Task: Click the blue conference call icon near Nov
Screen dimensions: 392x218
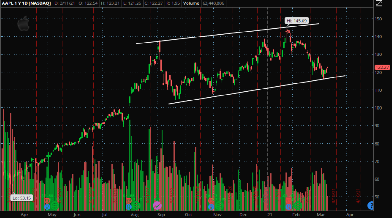Action: (x=211, y=207)
